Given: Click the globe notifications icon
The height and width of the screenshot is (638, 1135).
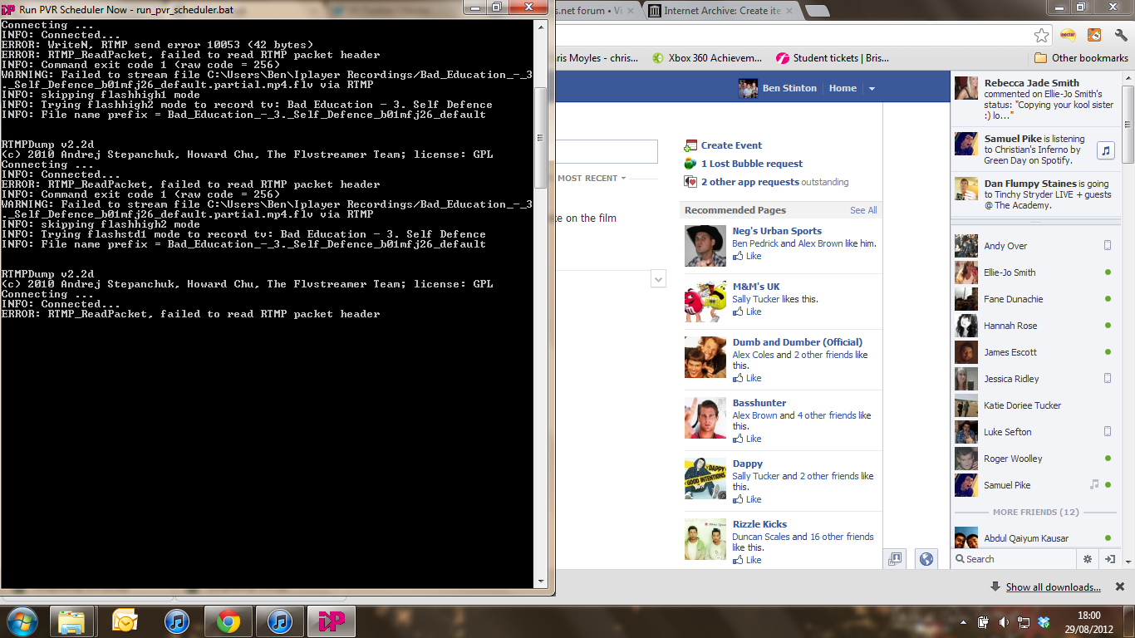Looking at the screenshot, I should coord(926,559).
